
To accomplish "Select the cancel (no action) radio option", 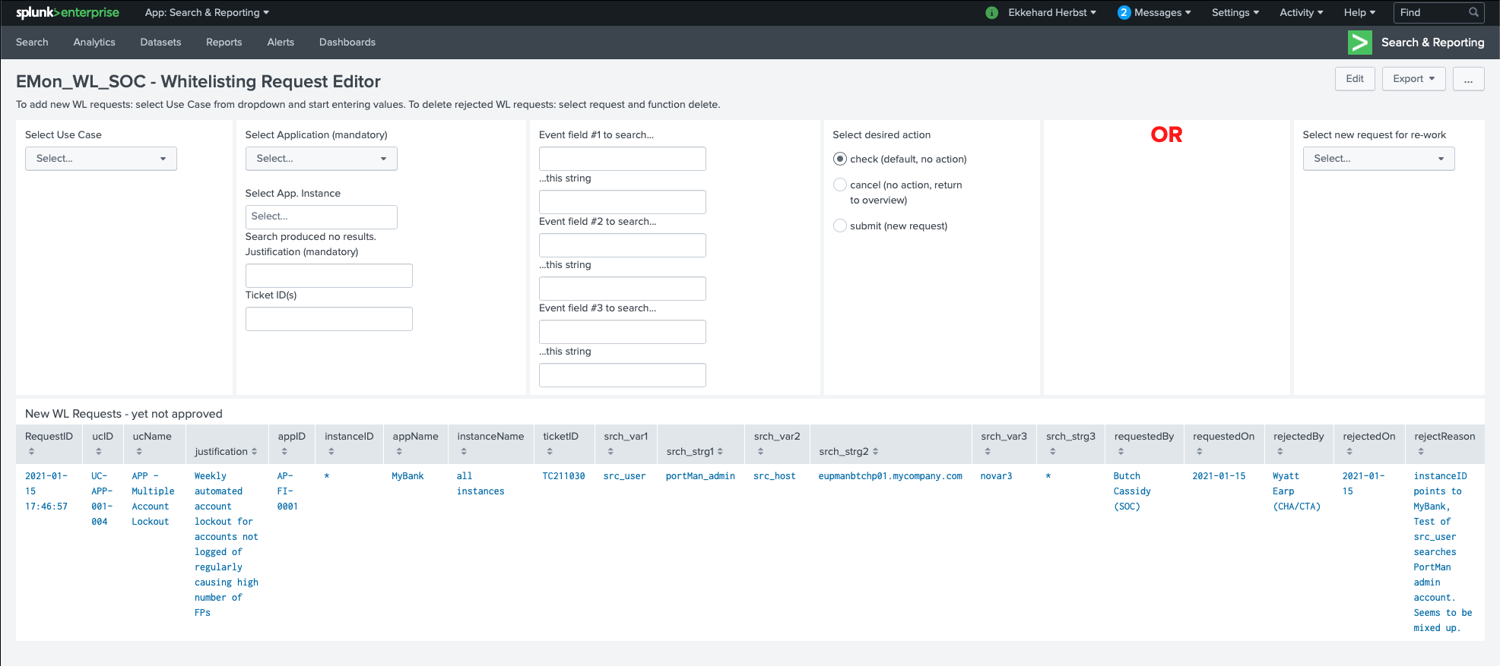I will (x=840, y=185).
